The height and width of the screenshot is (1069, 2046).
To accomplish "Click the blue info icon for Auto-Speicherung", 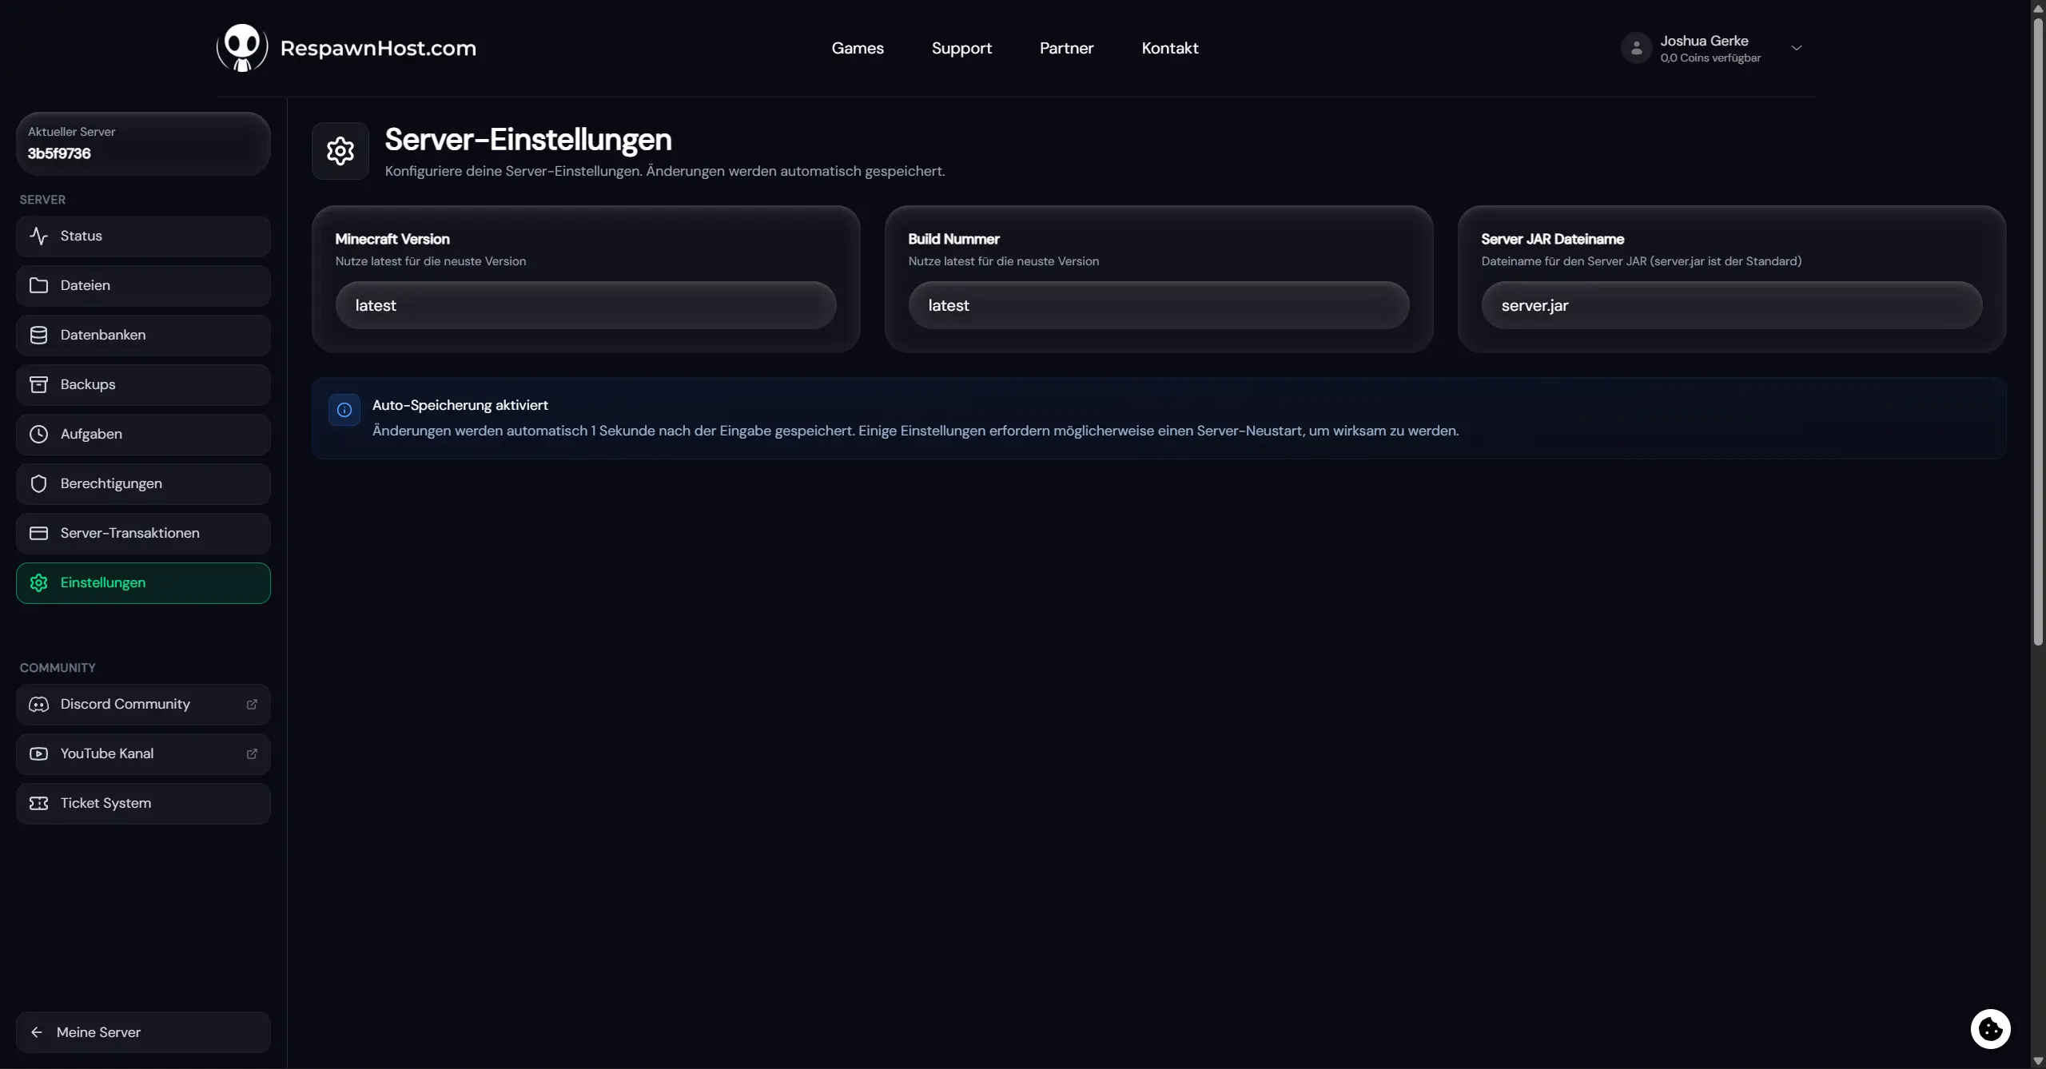I will [x=344, y=410].
